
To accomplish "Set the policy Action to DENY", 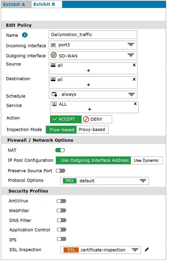I will 97,119.
